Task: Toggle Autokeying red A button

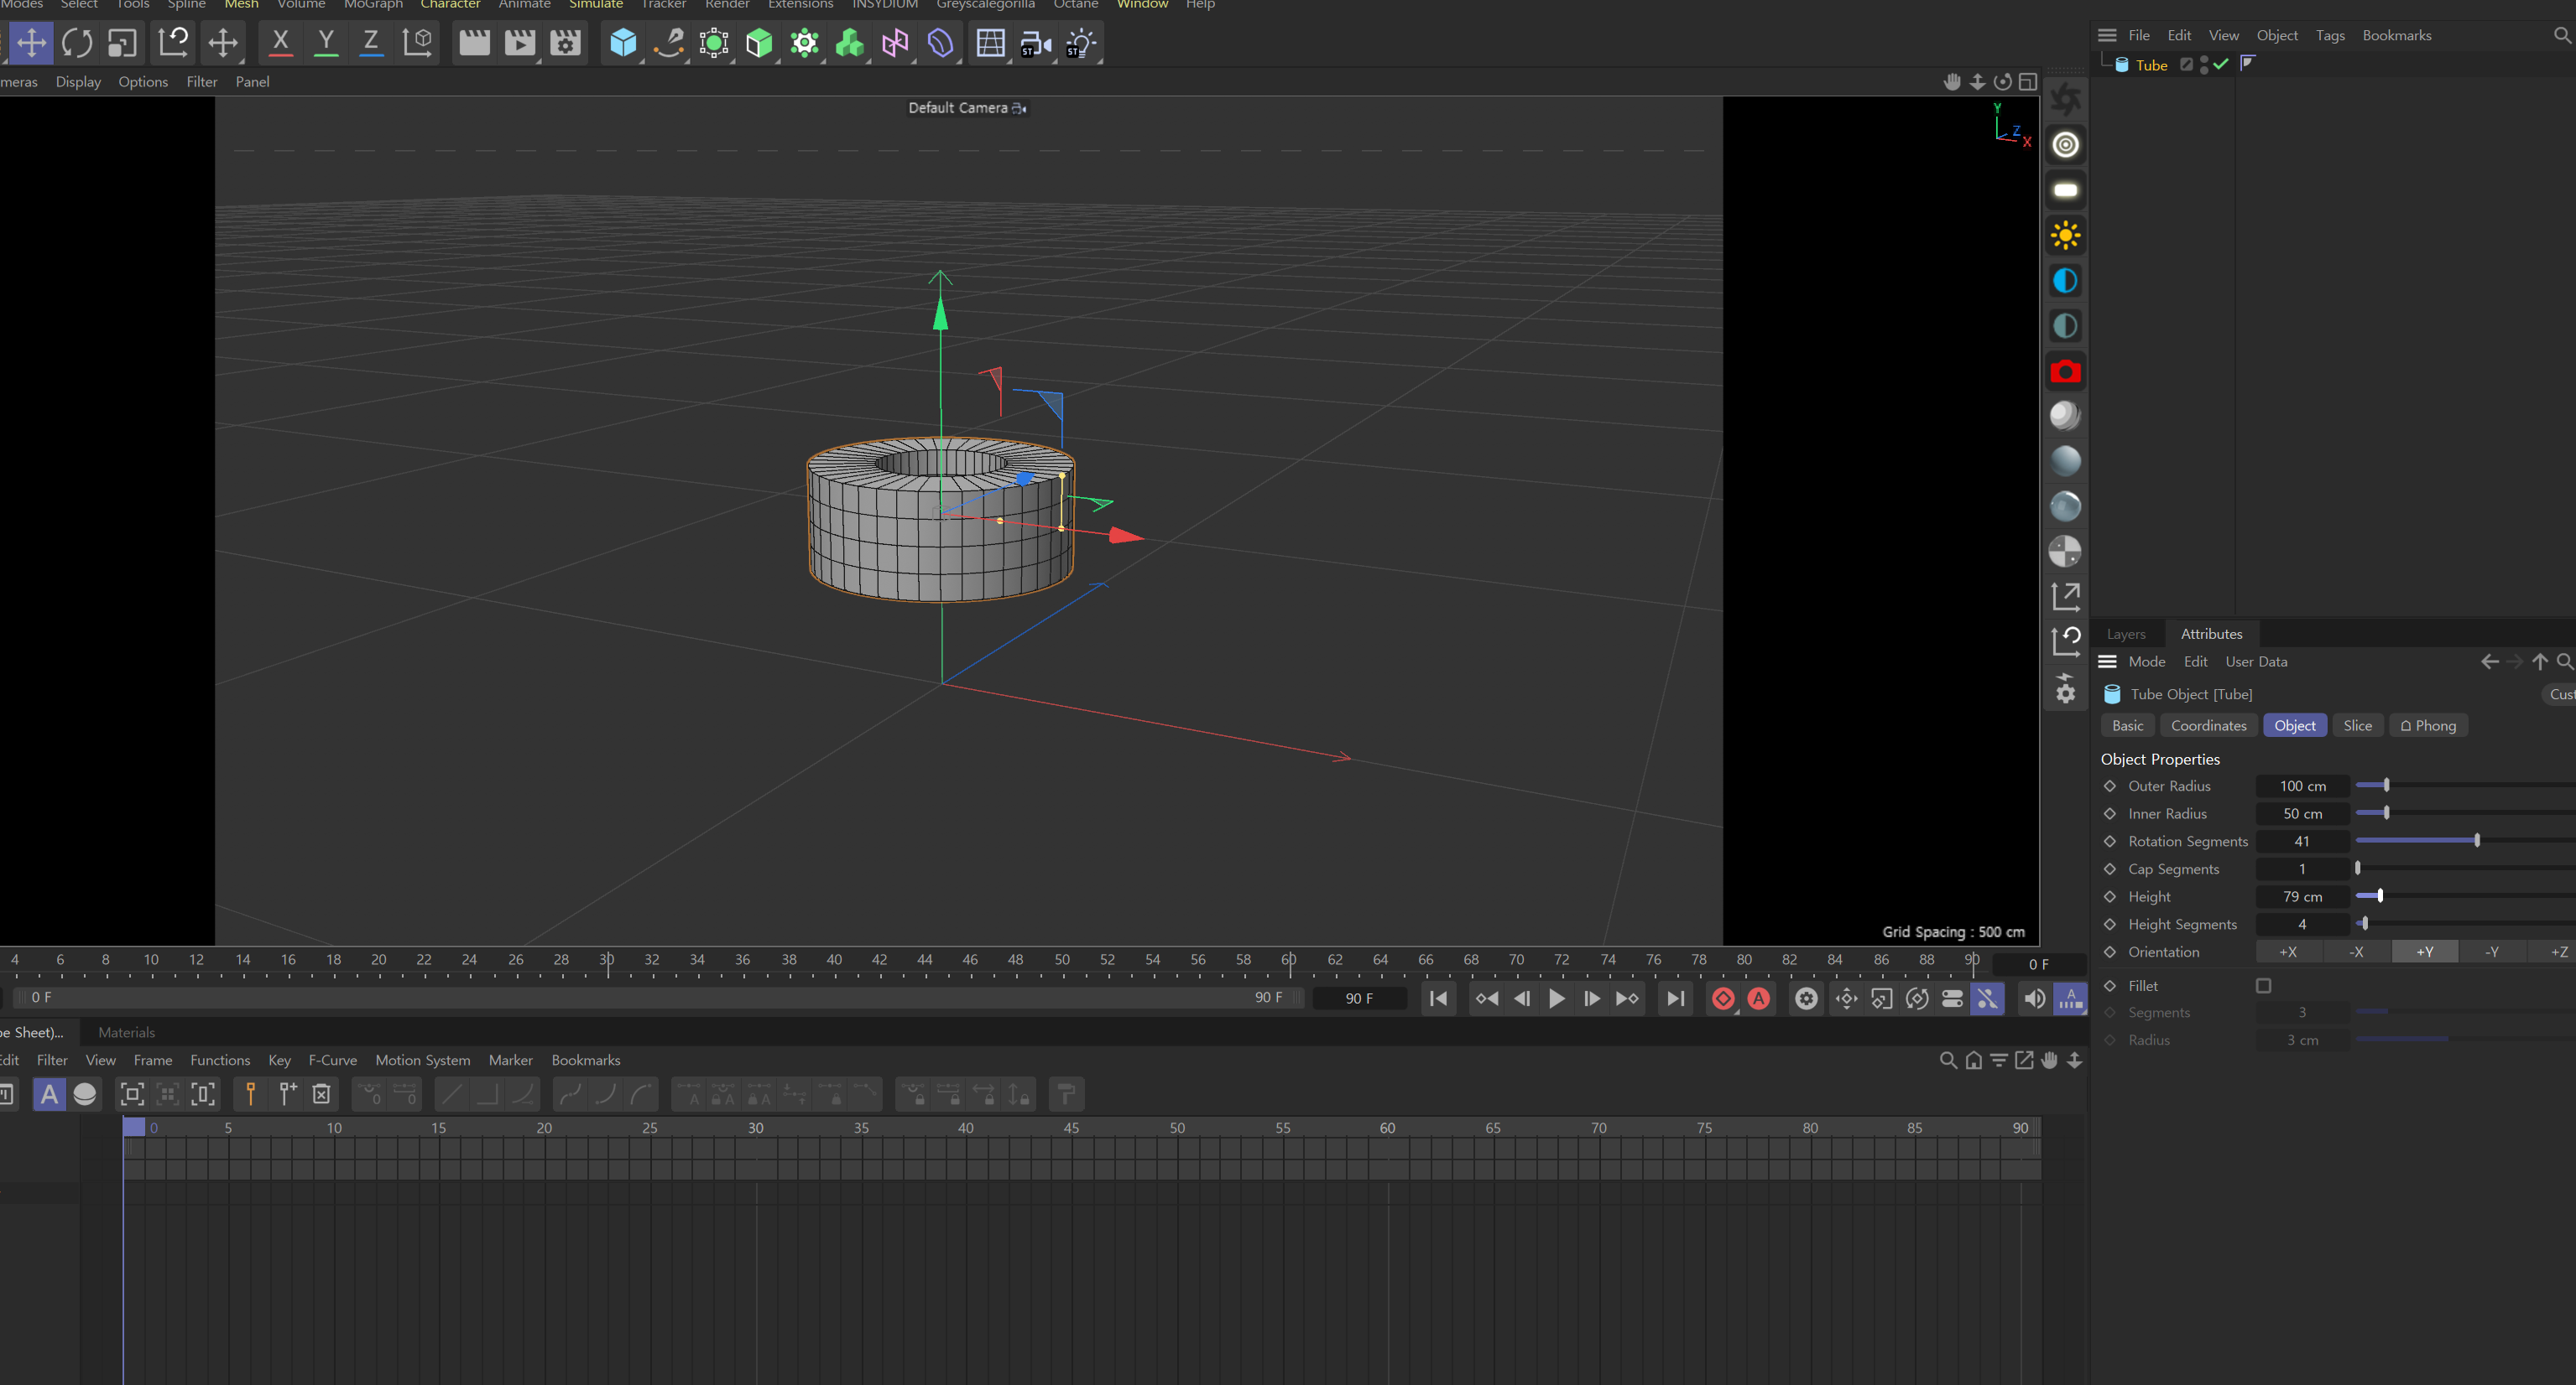Action: [x=1759, y=999]
